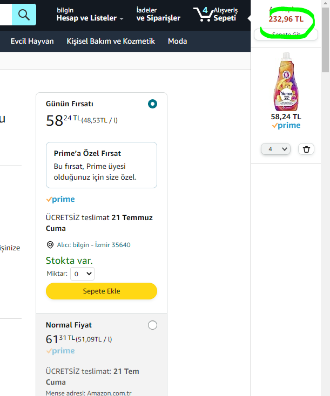Image resolution: width=330 pixels, height=396 pixels.
Task: Click the Alıcı: bilgin - İzmir 35640 link
Action: (x=93, y=245)
